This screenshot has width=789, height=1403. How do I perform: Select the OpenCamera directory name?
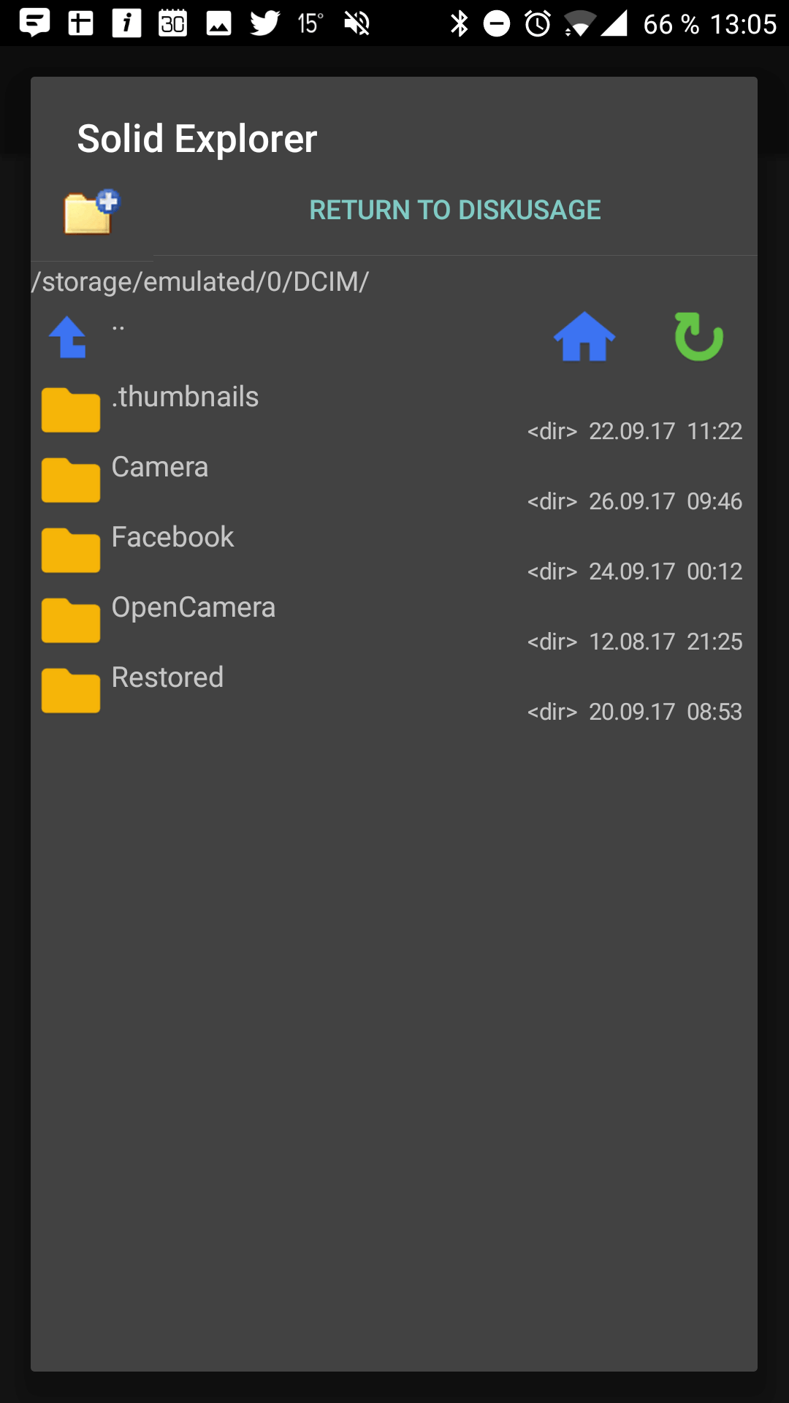[194, 607]
